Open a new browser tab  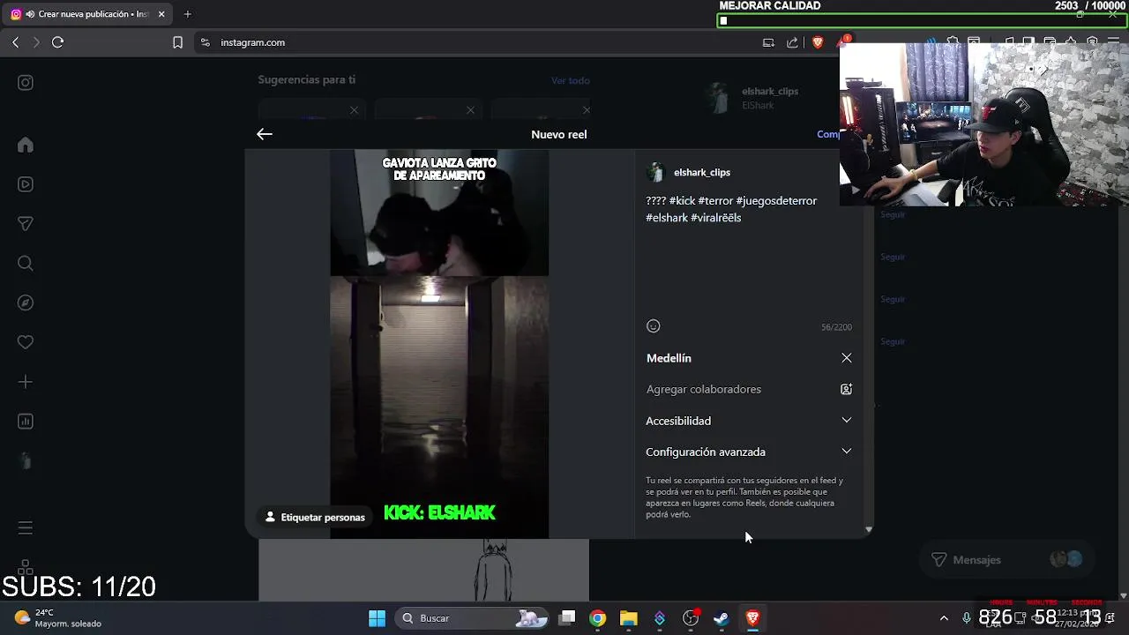click(187, 14)
